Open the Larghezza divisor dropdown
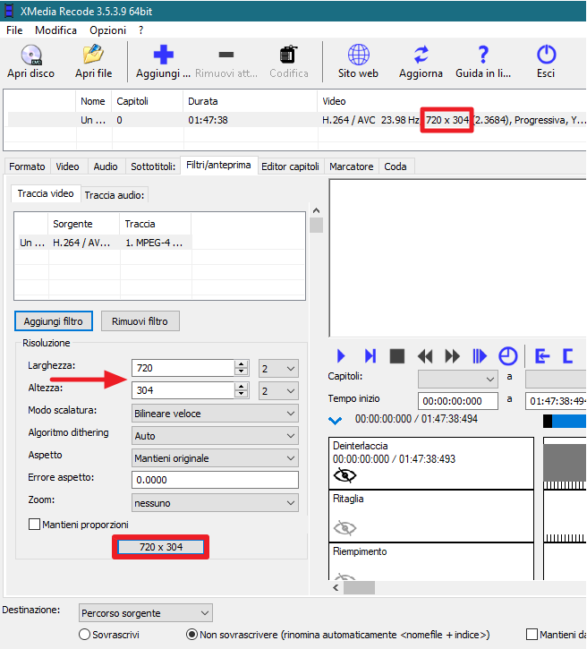The width and height of the screenshot is (587, 649). [278, 369]
